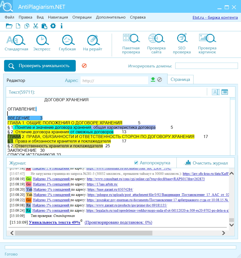Open consultant.ru RAPS017 log link
Image resolution: width=241 pixels, height=258 pixels.
click(x=146, y=179)
